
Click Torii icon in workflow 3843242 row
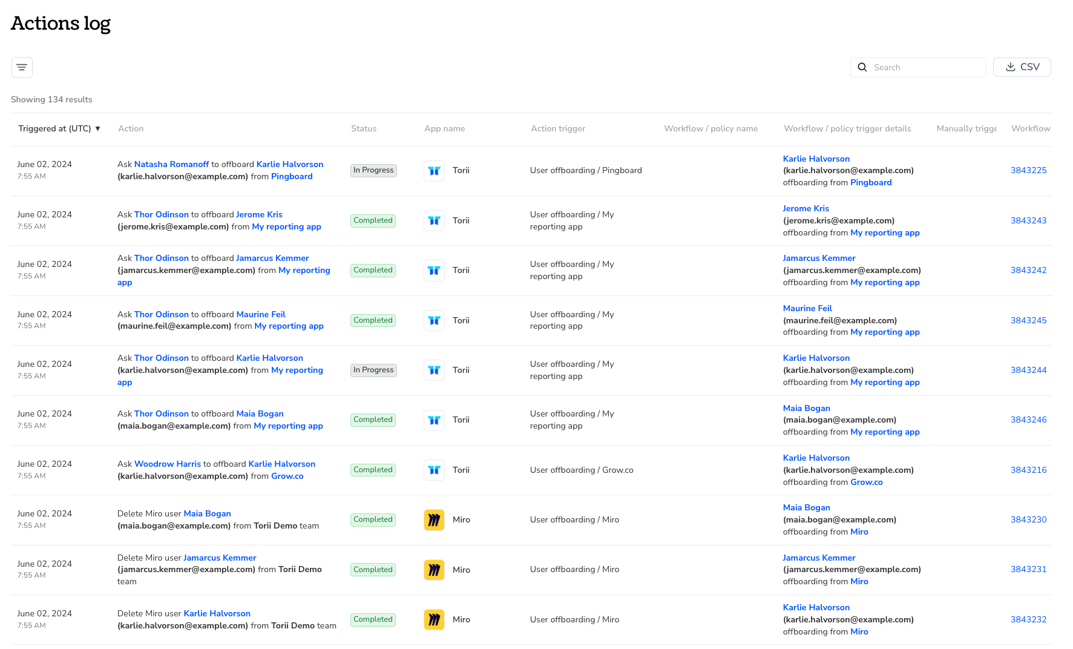point(434,271)
